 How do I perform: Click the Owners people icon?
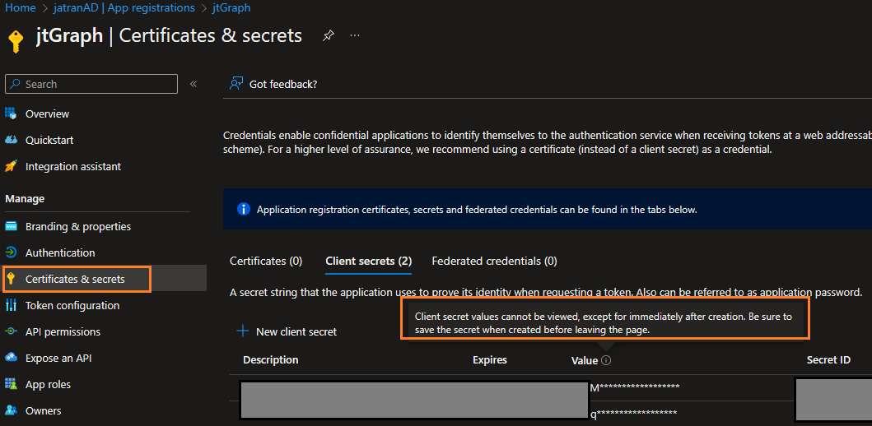click(x=11, y=410)
